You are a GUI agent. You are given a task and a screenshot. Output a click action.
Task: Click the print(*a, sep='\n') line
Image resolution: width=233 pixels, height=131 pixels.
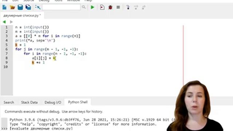coord(35,40)
